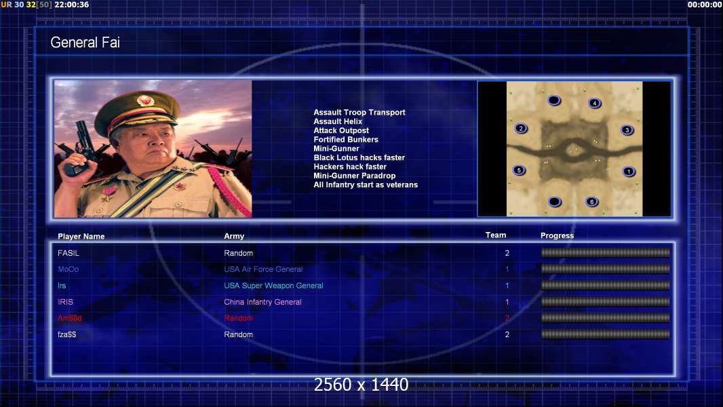Click start position marker 6 on minimap

click(592, 201)
